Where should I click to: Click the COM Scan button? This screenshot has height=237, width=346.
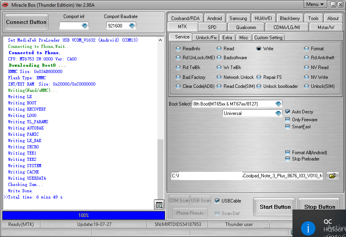[x=179, y=201]
